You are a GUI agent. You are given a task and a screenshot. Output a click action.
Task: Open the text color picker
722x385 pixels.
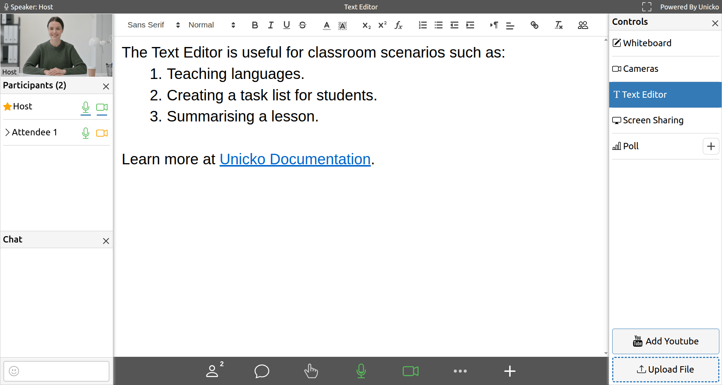pos(326,25)
